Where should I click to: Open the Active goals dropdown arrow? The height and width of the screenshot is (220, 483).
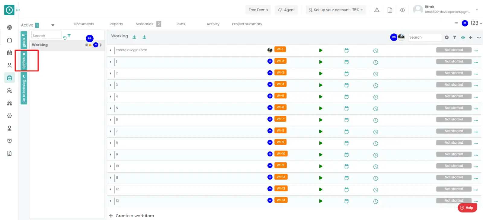pos(53,25)
